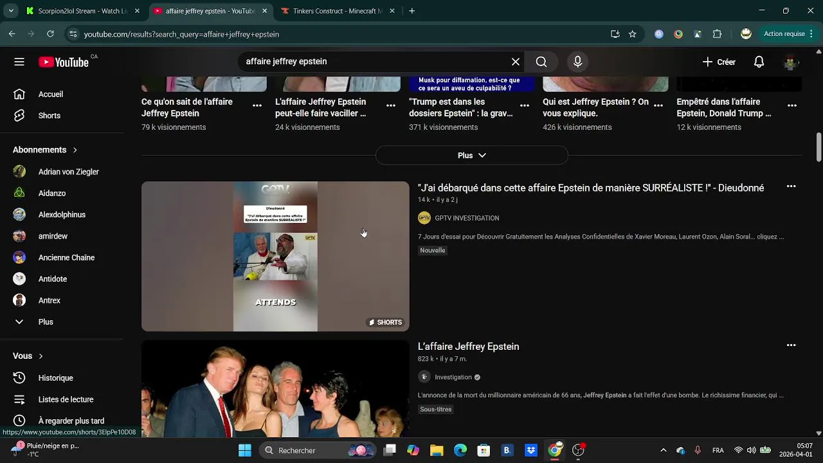The image size is (823, 463).
Task: Click the address bar URL
Action: 181,34
